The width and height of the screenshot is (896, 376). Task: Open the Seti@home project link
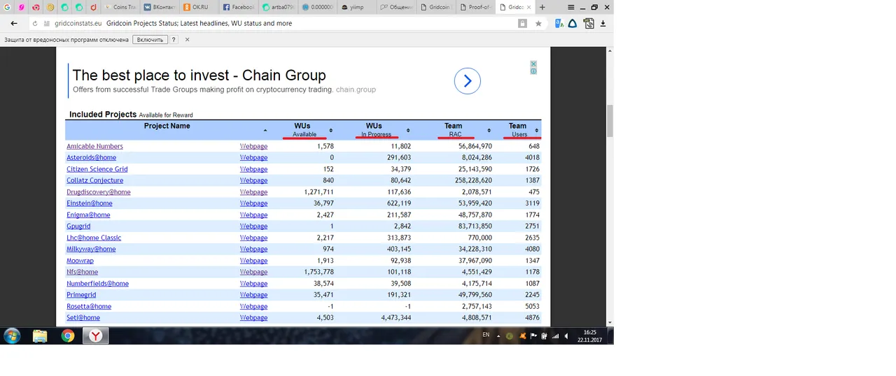click(83, 317)
